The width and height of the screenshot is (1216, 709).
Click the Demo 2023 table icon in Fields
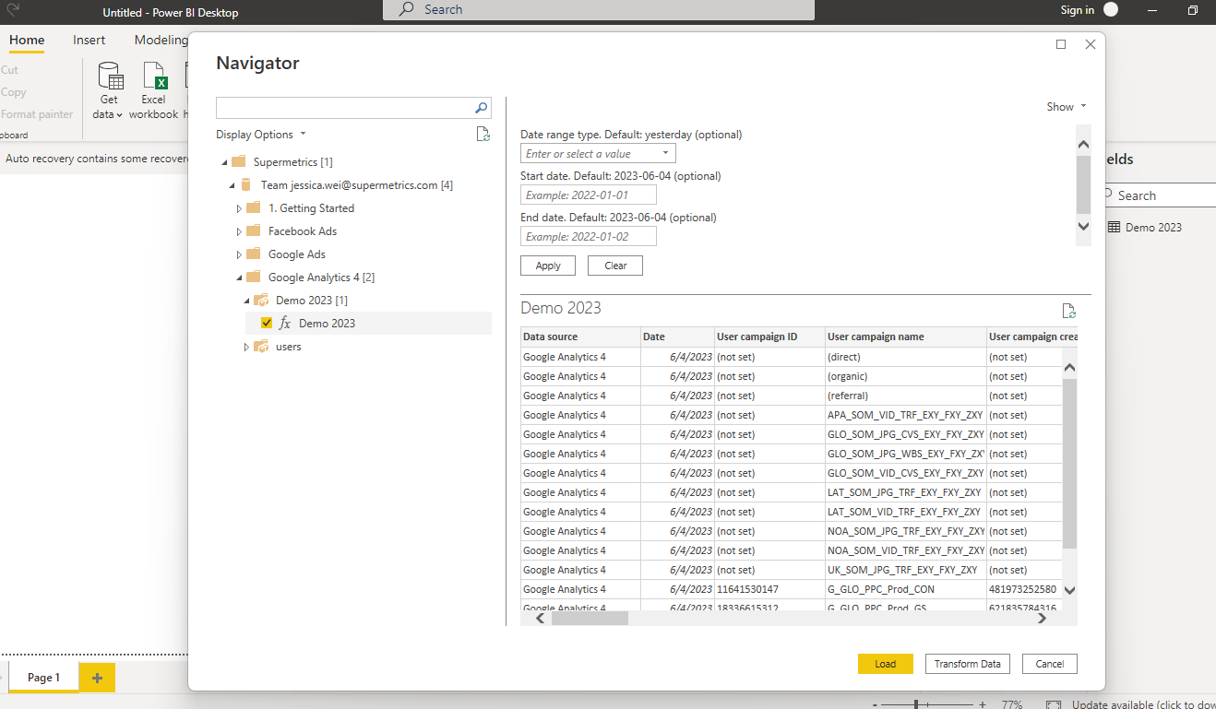[1114, 228]
